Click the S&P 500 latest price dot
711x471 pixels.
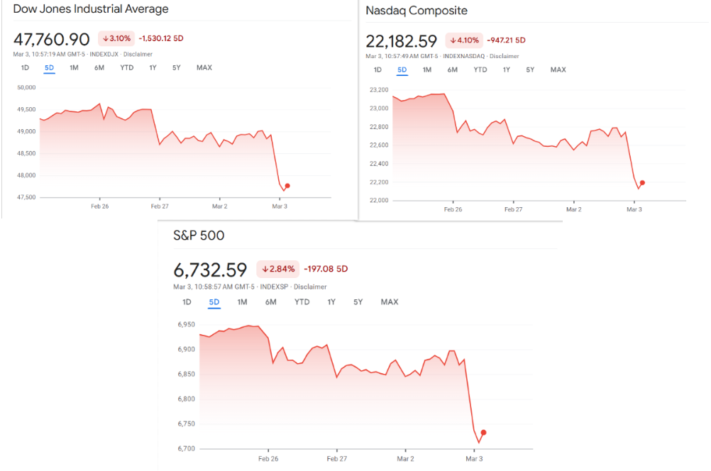[484, 433]
